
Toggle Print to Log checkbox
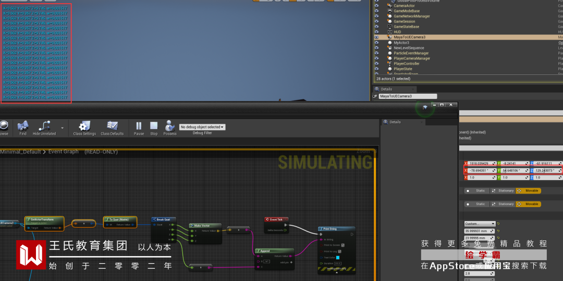click(x=340, y=251)
